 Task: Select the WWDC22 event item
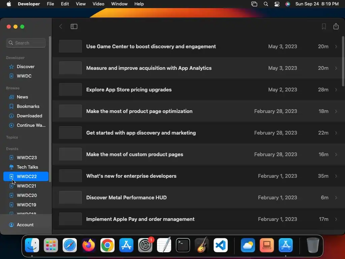point(26,176)
